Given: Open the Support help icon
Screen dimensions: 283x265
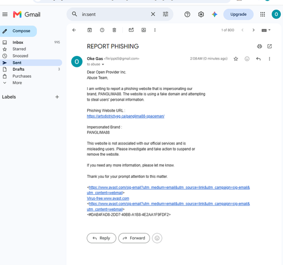Looking at the screenshot, I should pos(187,14).
